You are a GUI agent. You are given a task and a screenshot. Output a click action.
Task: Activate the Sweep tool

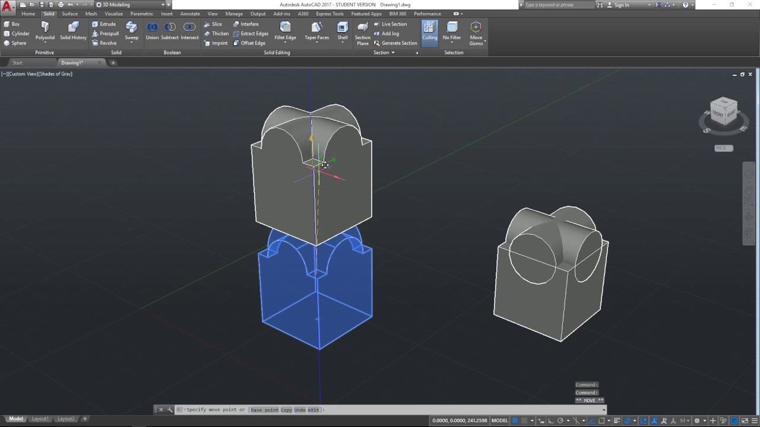click(132, 31)
